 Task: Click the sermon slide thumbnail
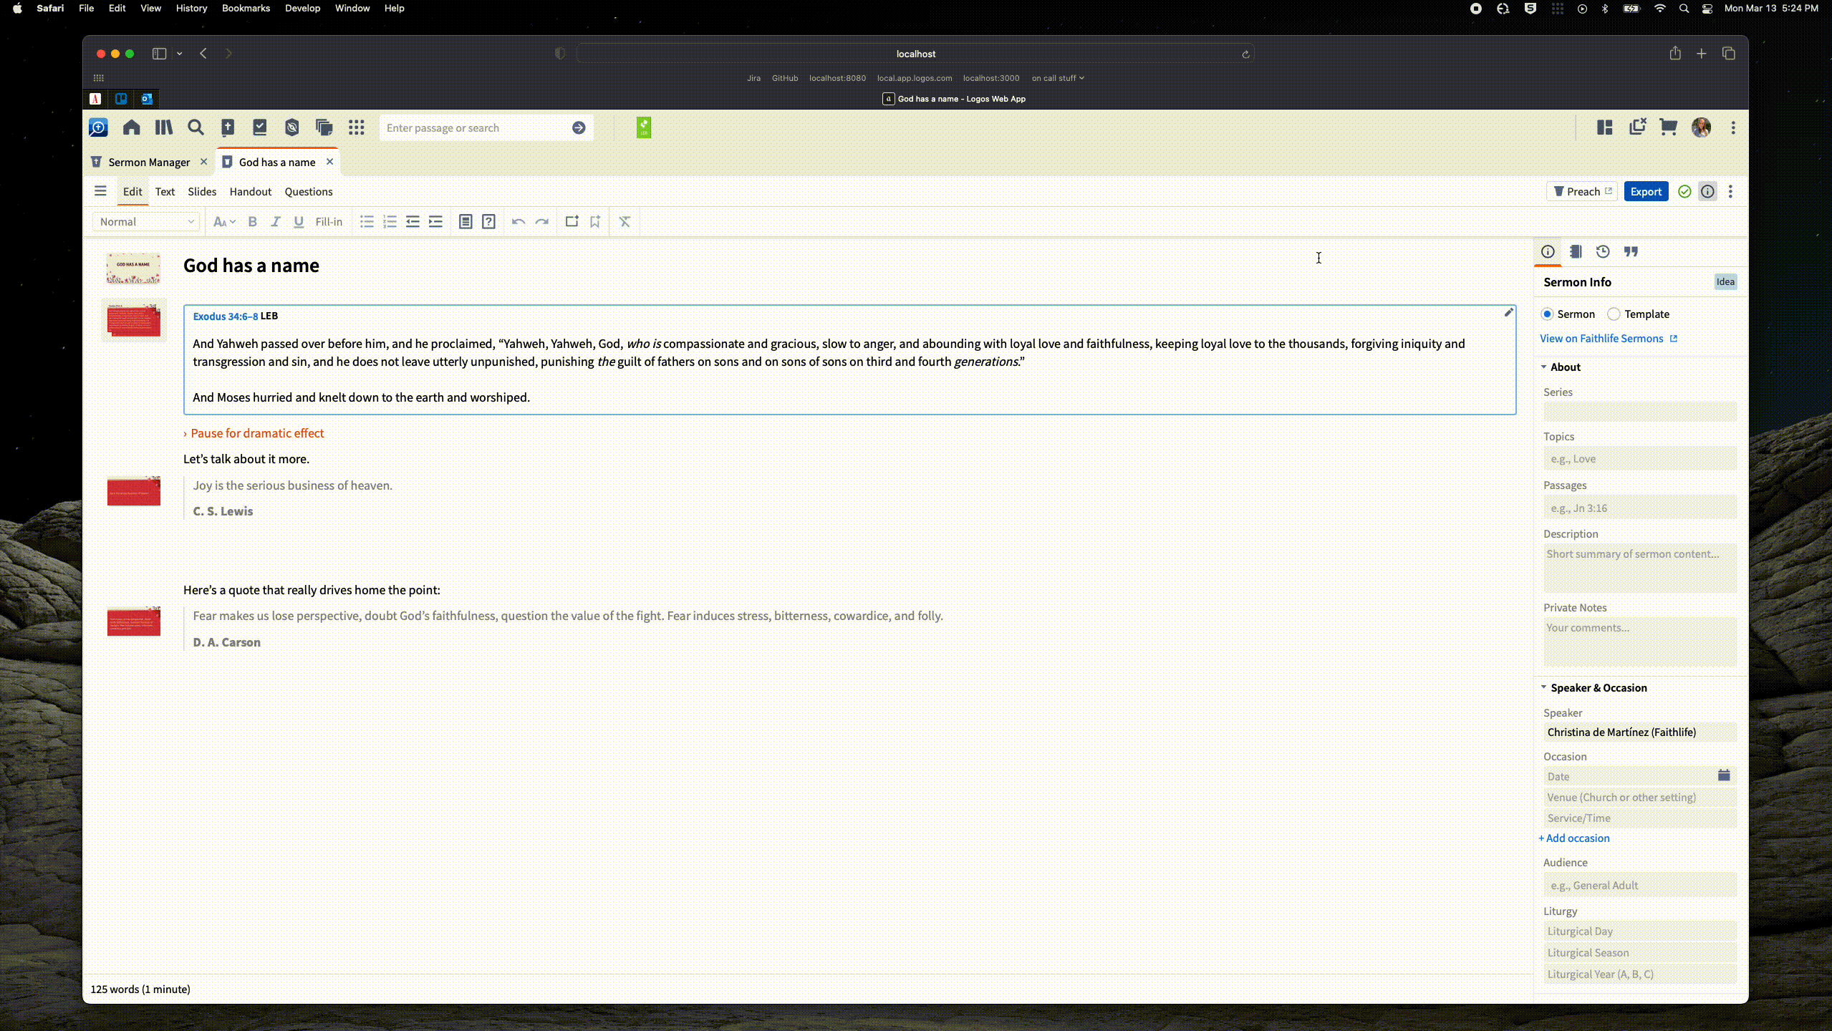click(x=133, y=266)
